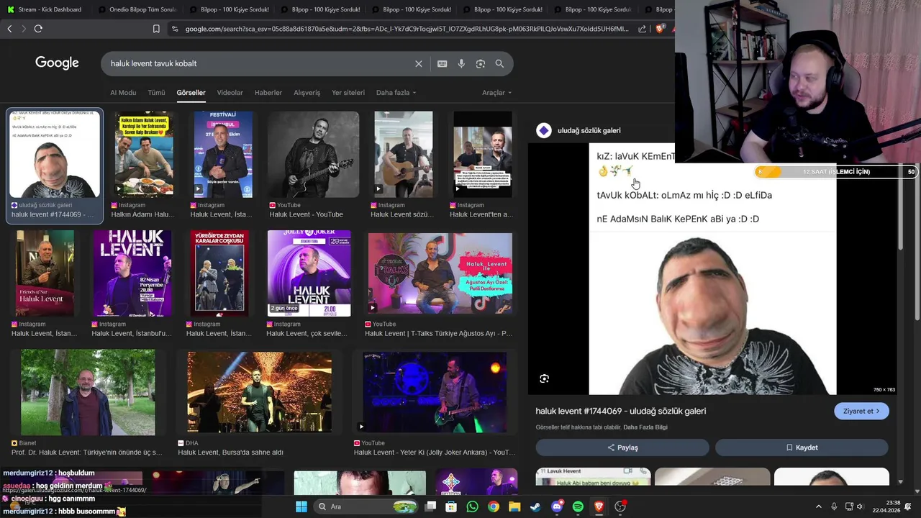Open File Explorer from the taskbar
Image resolution: width=921 pixels, height=518 pixels.
click(514, 506)
